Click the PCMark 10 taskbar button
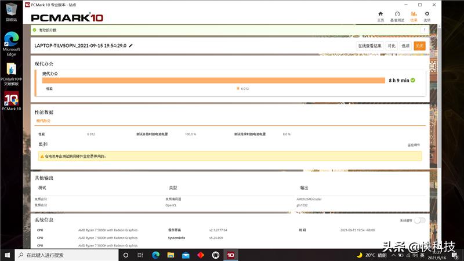464x261 pixels. (230, 255)
